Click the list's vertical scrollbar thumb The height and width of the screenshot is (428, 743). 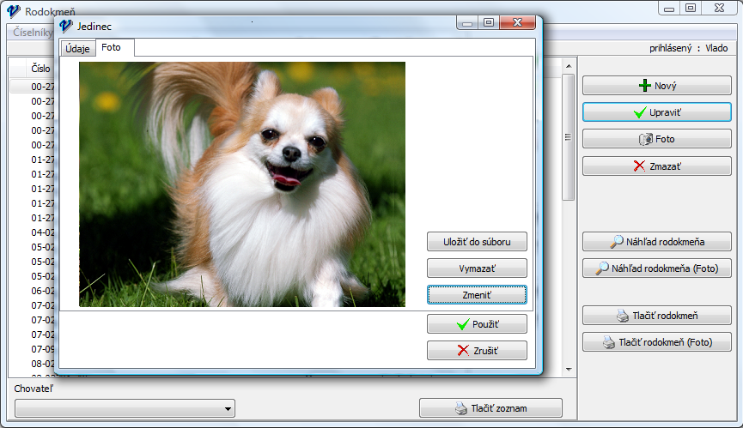(x=568, y=137)
